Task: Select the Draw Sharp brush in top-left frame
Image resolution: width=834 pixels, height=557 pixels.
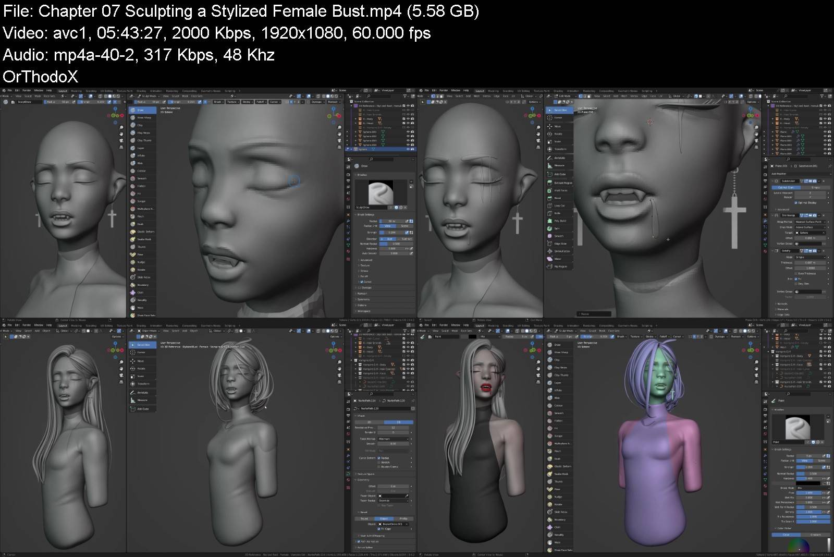Action: pyautogui.click(x=142, y=118)
